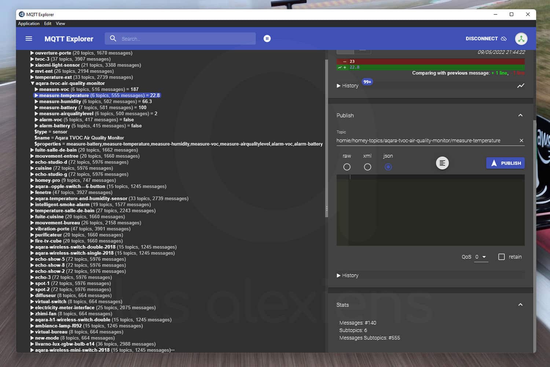Maximize the MQTT Explorer window
Viewport: 550px width, 367px height.
pyautogui.click(x=511, y=14)
